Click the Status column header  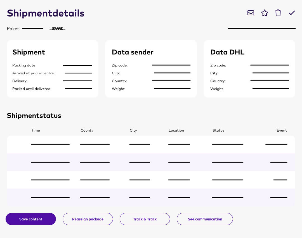218,130
